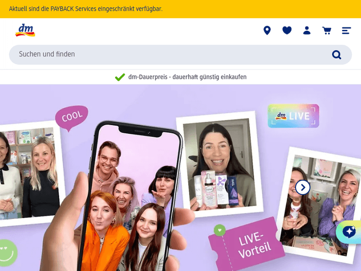Click the woman holding products photo
The image size is (361, 271).
[x=220, y=164]
